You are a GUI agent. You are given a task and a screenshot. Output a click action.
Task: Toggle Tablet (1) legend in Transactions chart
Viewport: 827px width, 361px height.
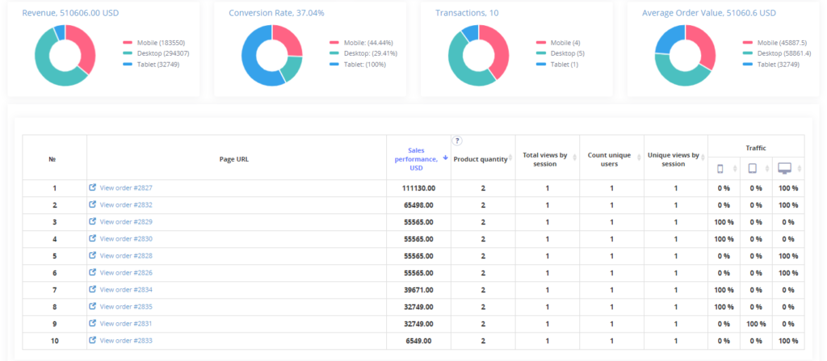click(557, 65)
